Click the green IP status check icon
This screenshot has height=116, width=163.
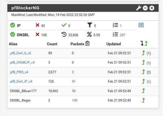click(13, 25)
